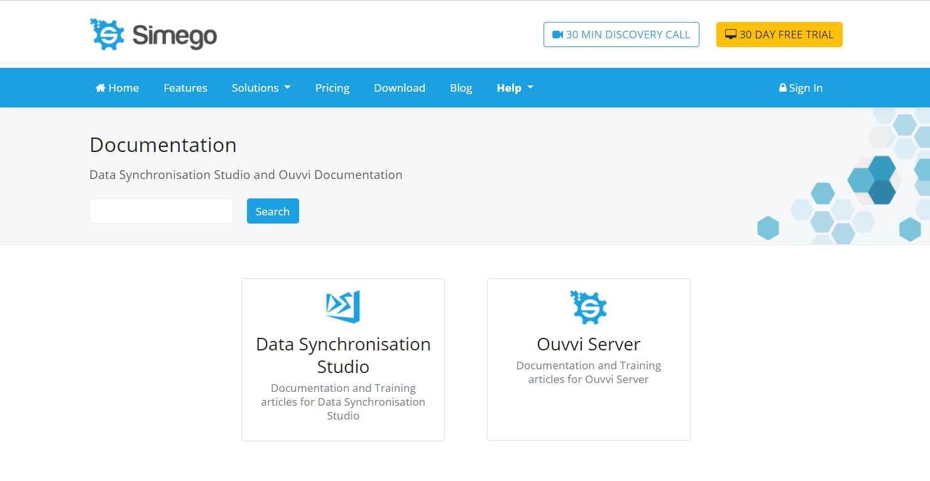Click the Simego wordmark in header

click(175, 36)
